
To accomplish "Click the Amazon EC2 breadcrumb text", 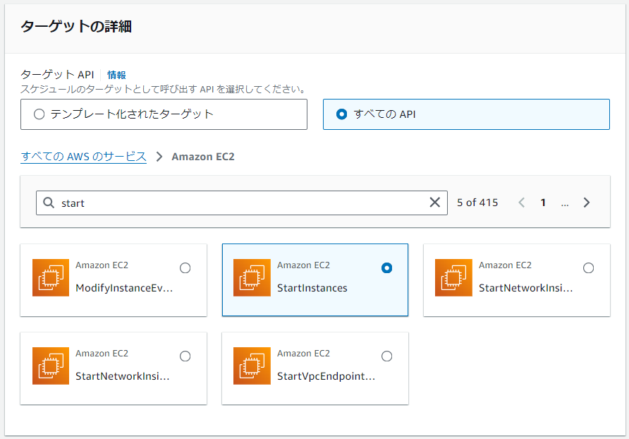I will point(203,157).
